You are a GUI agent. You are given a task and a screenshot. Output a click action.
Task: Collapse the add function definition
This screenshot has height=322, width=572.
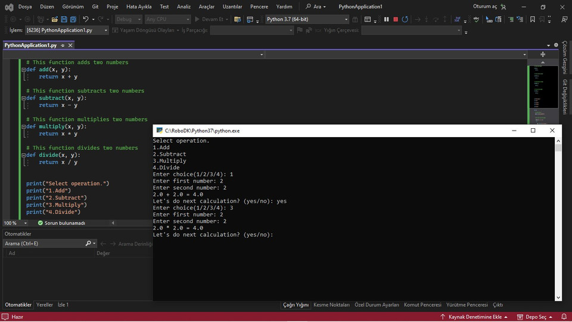click(x=24, y=70)
